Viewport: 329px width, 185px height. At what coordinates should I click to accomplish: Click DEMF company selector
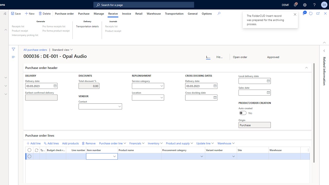(x=285, y=5)
